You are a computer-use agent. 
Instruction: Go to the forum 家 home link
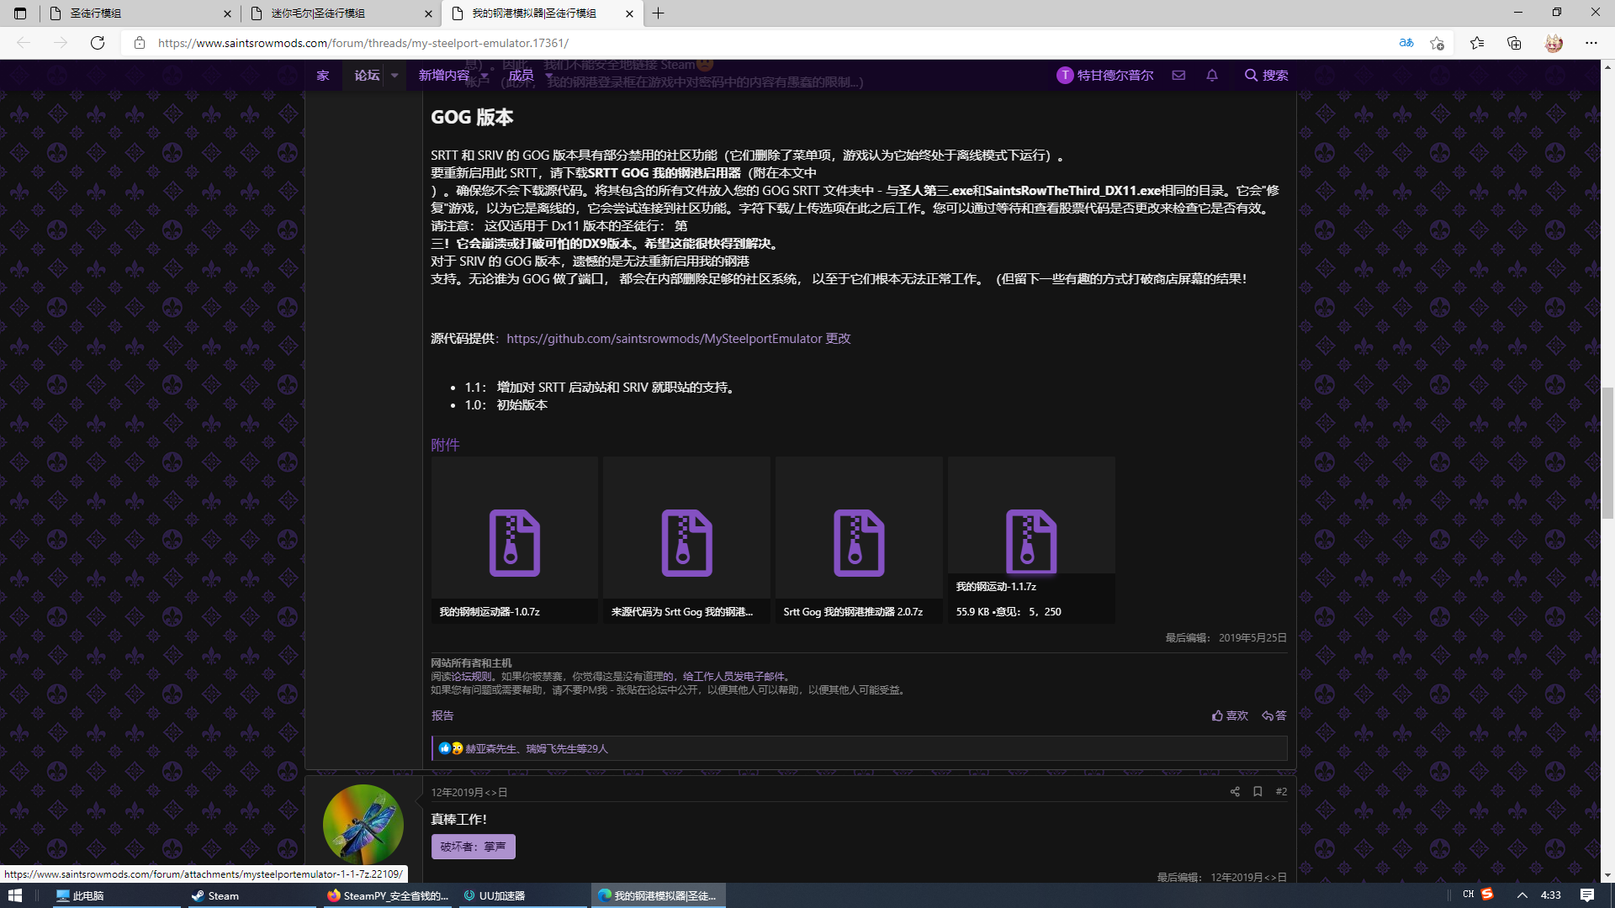323,75
